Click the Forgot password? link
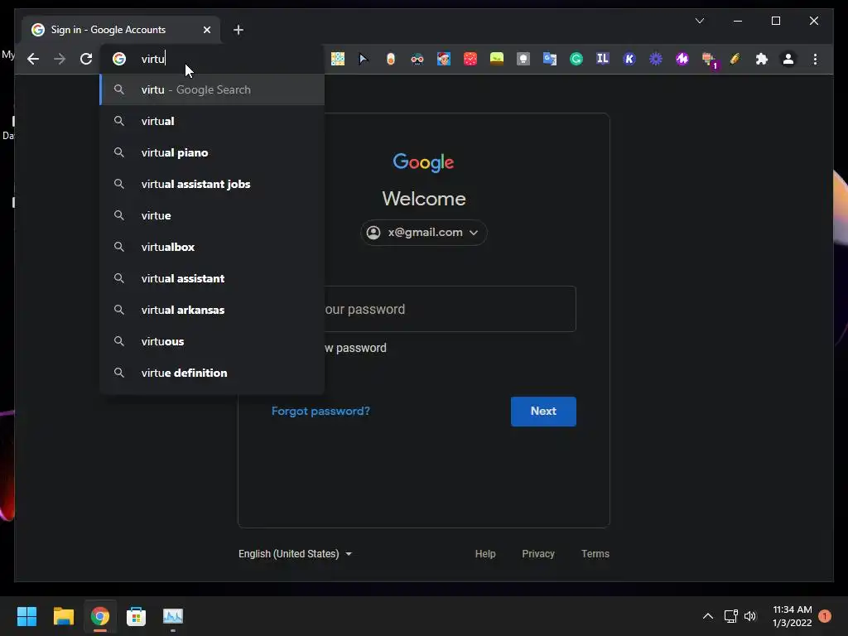 tap(320, 411)
